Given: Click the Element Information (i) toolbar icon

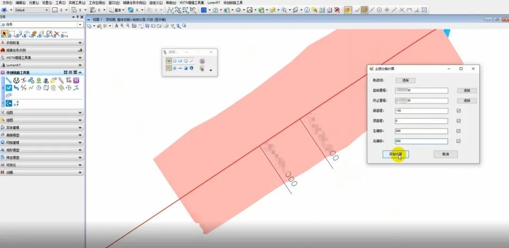Looking at the screenshot, I should coord(307,10).
